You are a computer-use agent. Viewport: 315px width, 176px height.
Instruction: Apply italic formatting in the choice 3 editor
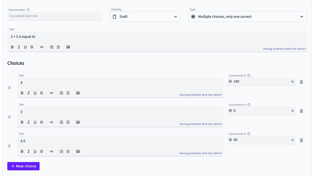tap(29, 122)
